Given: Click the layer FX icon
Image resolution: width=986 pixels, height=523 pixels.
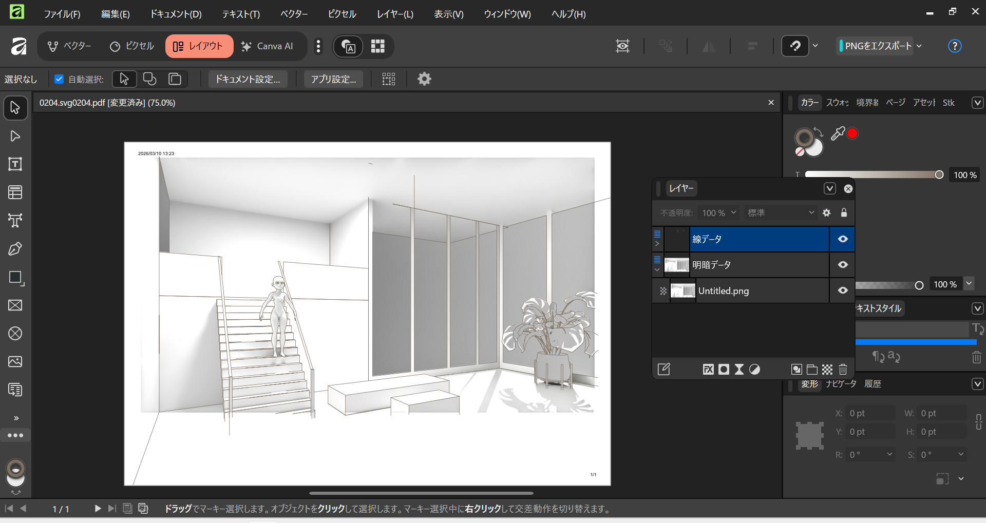Looking at the screenshot, I should point(708,370).
